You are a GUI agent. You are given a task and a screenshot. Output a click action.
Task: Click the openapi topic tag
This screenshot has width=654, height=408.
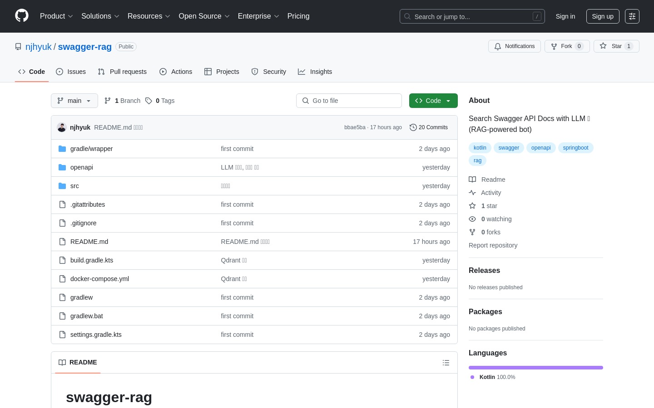click(x=541, y=148)
